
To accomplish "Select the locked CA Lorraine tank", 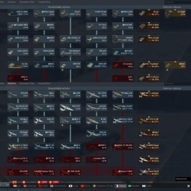I will pyautogui.click(x=123, y=65).
